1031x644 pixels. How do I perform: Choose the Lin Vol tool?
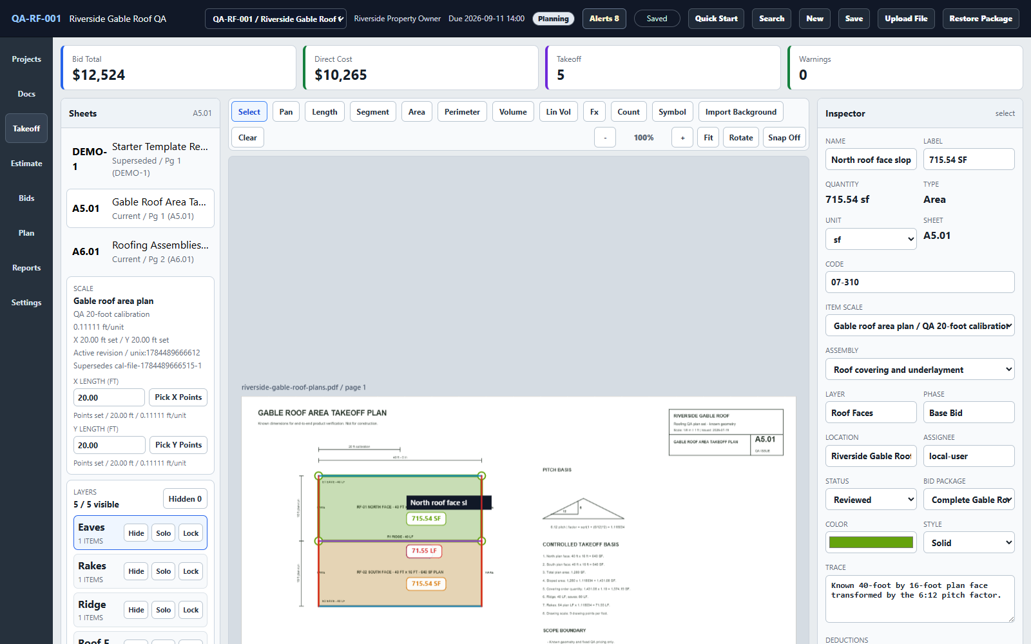[559, 112]
